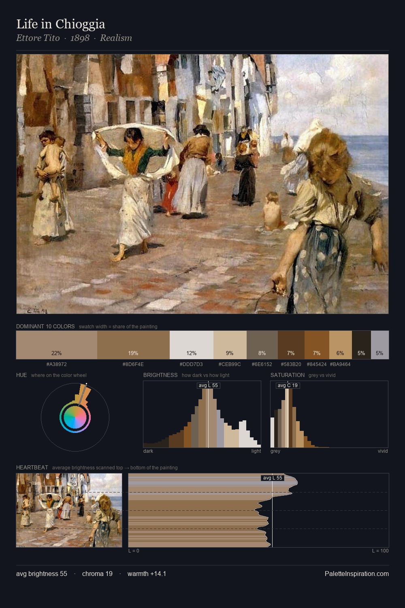The width and height of the screenshot is (405, 608).
Task: Select the 19% brown swatch #8D6F4E
Action: tap(133, 345)
